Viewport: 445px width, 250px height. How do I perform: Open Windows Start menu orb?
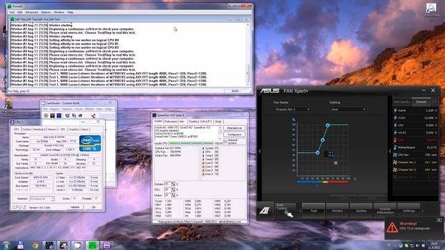click(6, 245)
